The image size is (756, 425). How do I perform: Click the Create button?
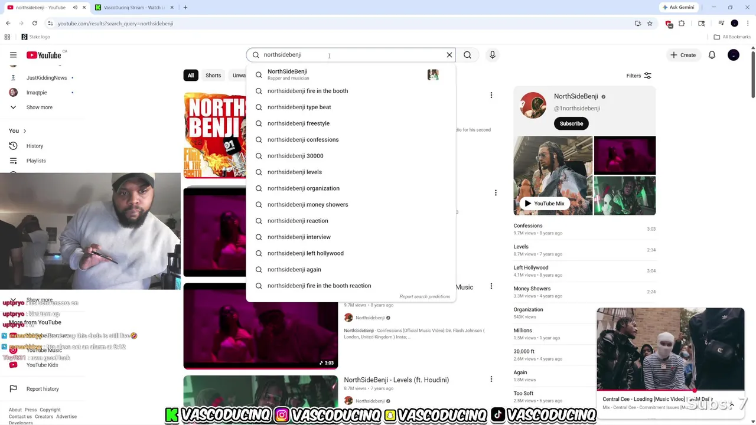pyautogui.click(x=683, y=55)
